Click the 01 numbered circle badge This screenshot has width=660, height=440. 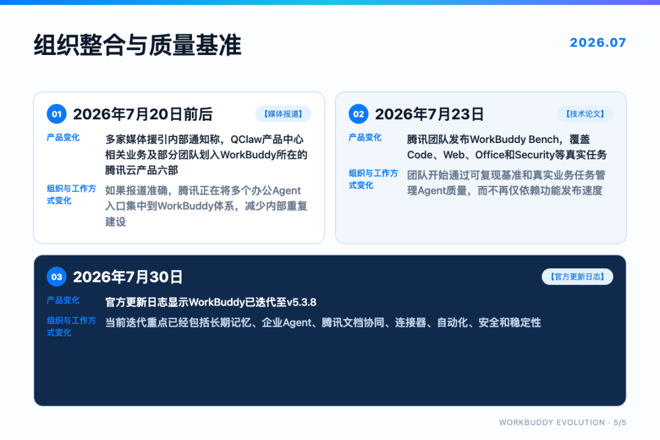56,114
